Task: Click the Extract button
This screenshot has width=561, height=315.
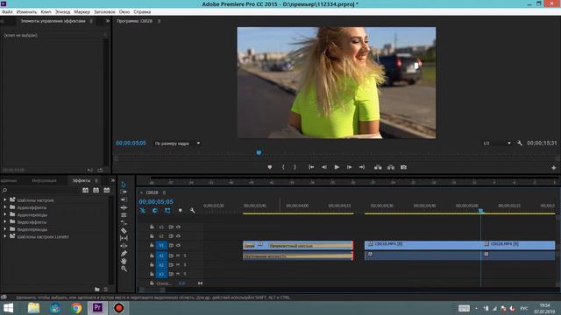Action: pyautogui.click(x=391, y=167)
